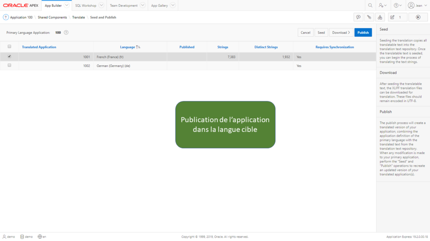Switch to the SQL Workshop tab

(86, 5)
